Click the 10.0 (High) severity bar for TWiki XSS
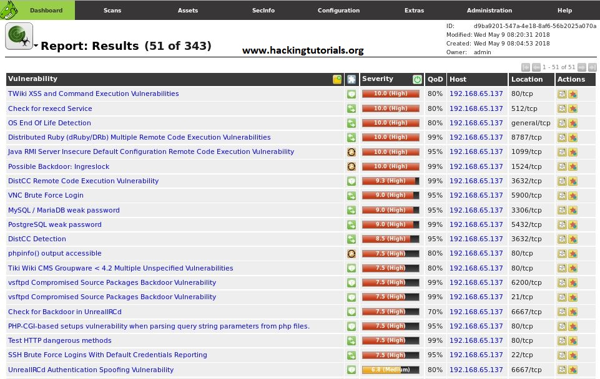This screenshot has width=600, height=379. point(391,94)
